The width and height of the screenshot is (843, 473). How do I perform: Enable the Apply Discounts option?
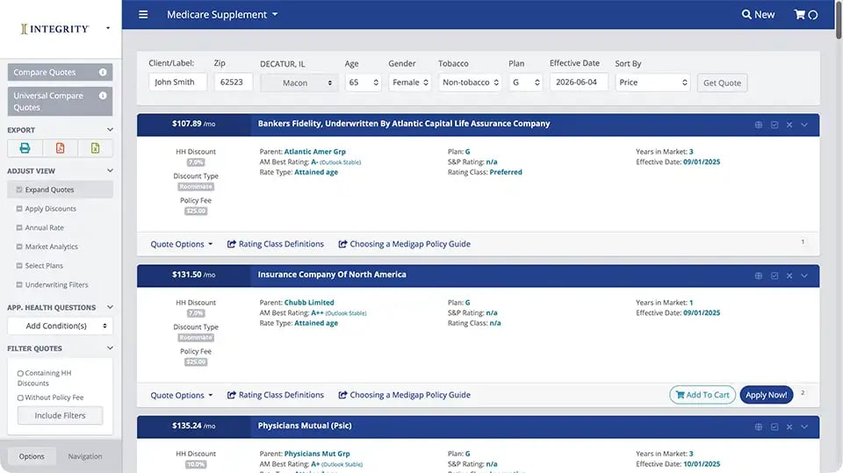19,209
